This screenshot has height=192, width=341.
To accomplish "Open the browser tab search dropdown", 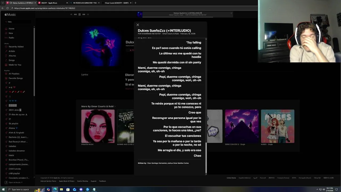I will pyautogui.click(x=3, y=3).
